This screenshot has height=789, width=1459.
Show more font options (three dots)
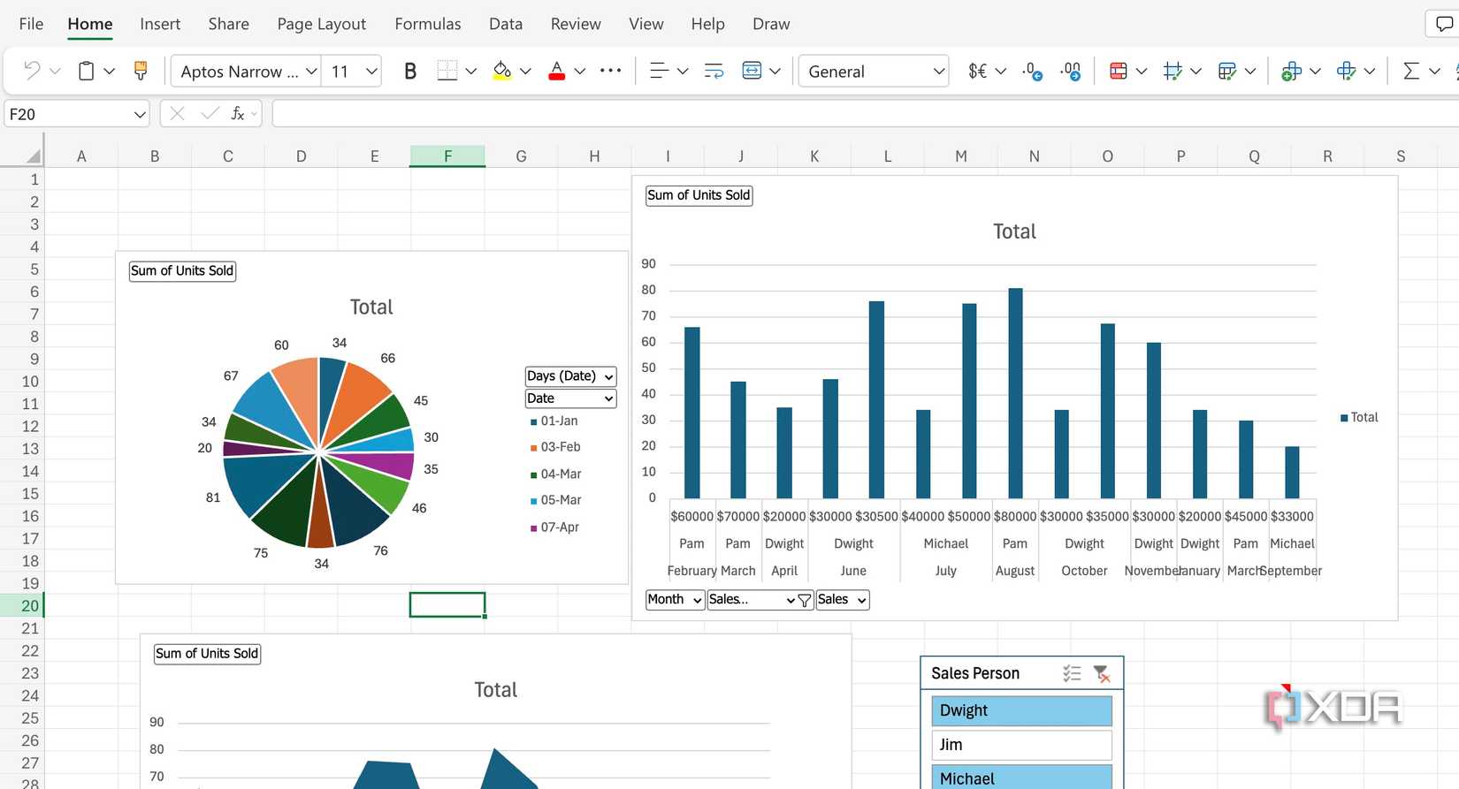610,71
